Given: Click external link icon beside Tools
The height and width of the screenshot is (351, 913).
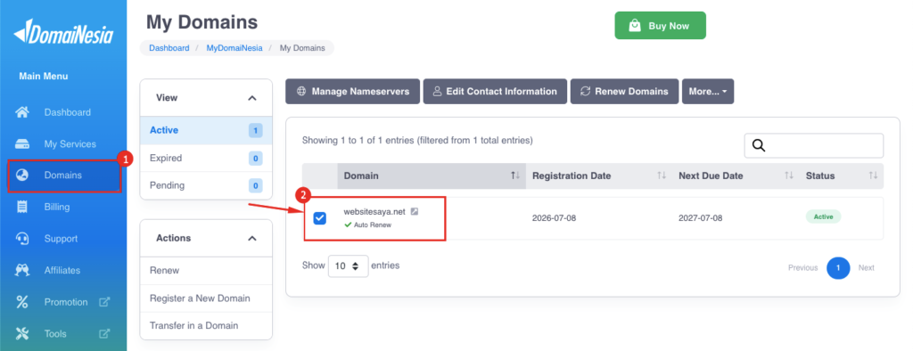Looking at the screenshot, I should pos(104,333).
